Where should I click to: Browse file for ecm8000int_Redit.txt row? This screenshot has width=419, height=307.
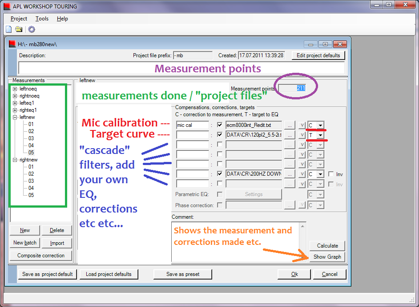pos(290,125)
